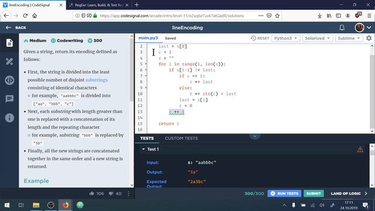375x211 pixels.
Task: Open the Python3 language dropdown
Action: click(x=285, y=38)
